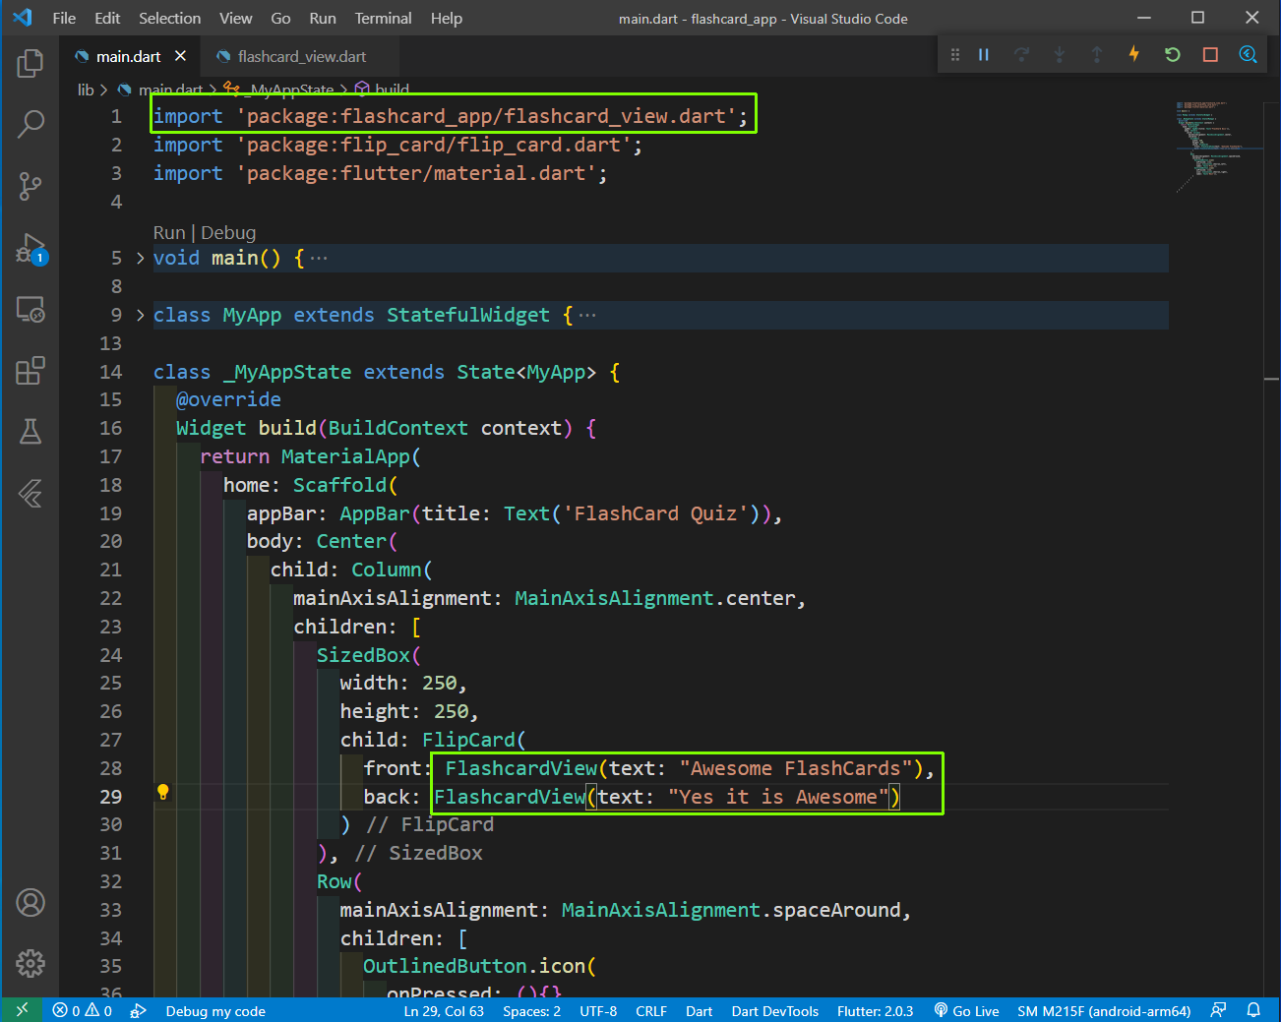This screenshot has width=1281, height=1022.
Task: Restart the debug session
Action: [x=1172, y=55]
